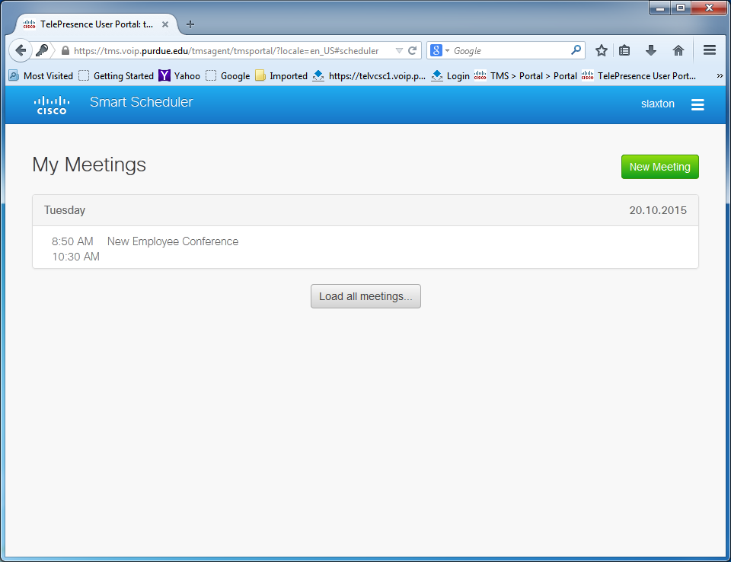
Task: Click the New Meeting button
Action: [659, 167]
